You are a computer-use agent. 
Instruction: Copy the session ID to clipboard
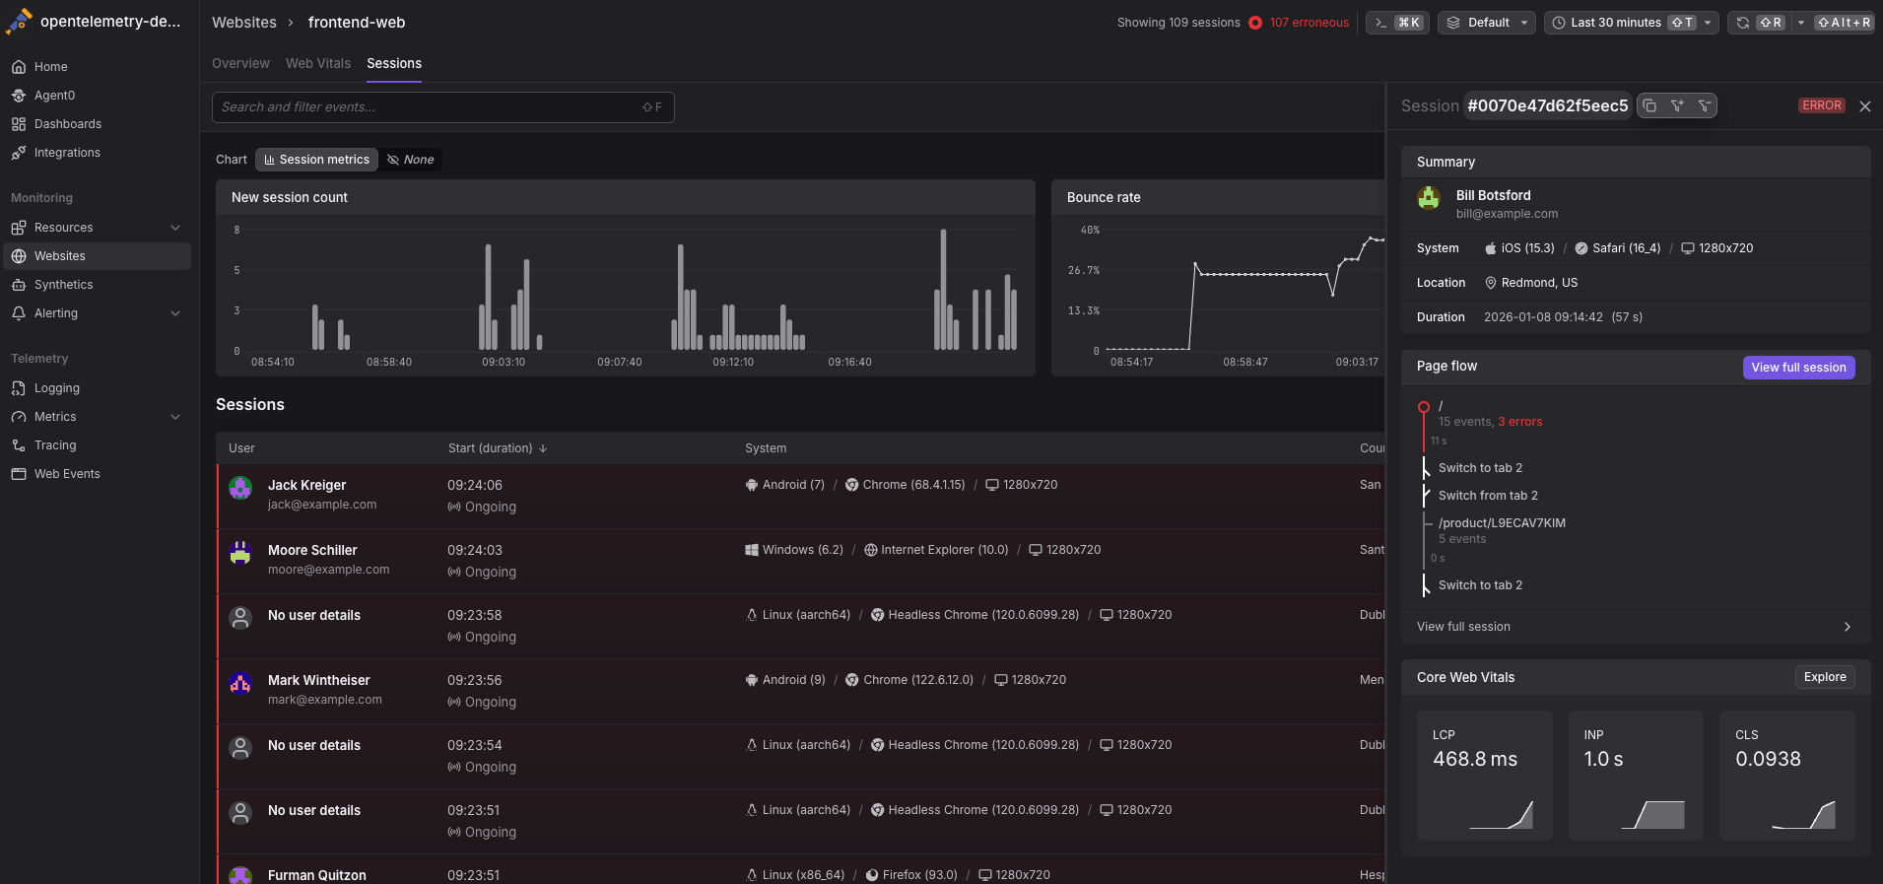[x=1650, y=105]
